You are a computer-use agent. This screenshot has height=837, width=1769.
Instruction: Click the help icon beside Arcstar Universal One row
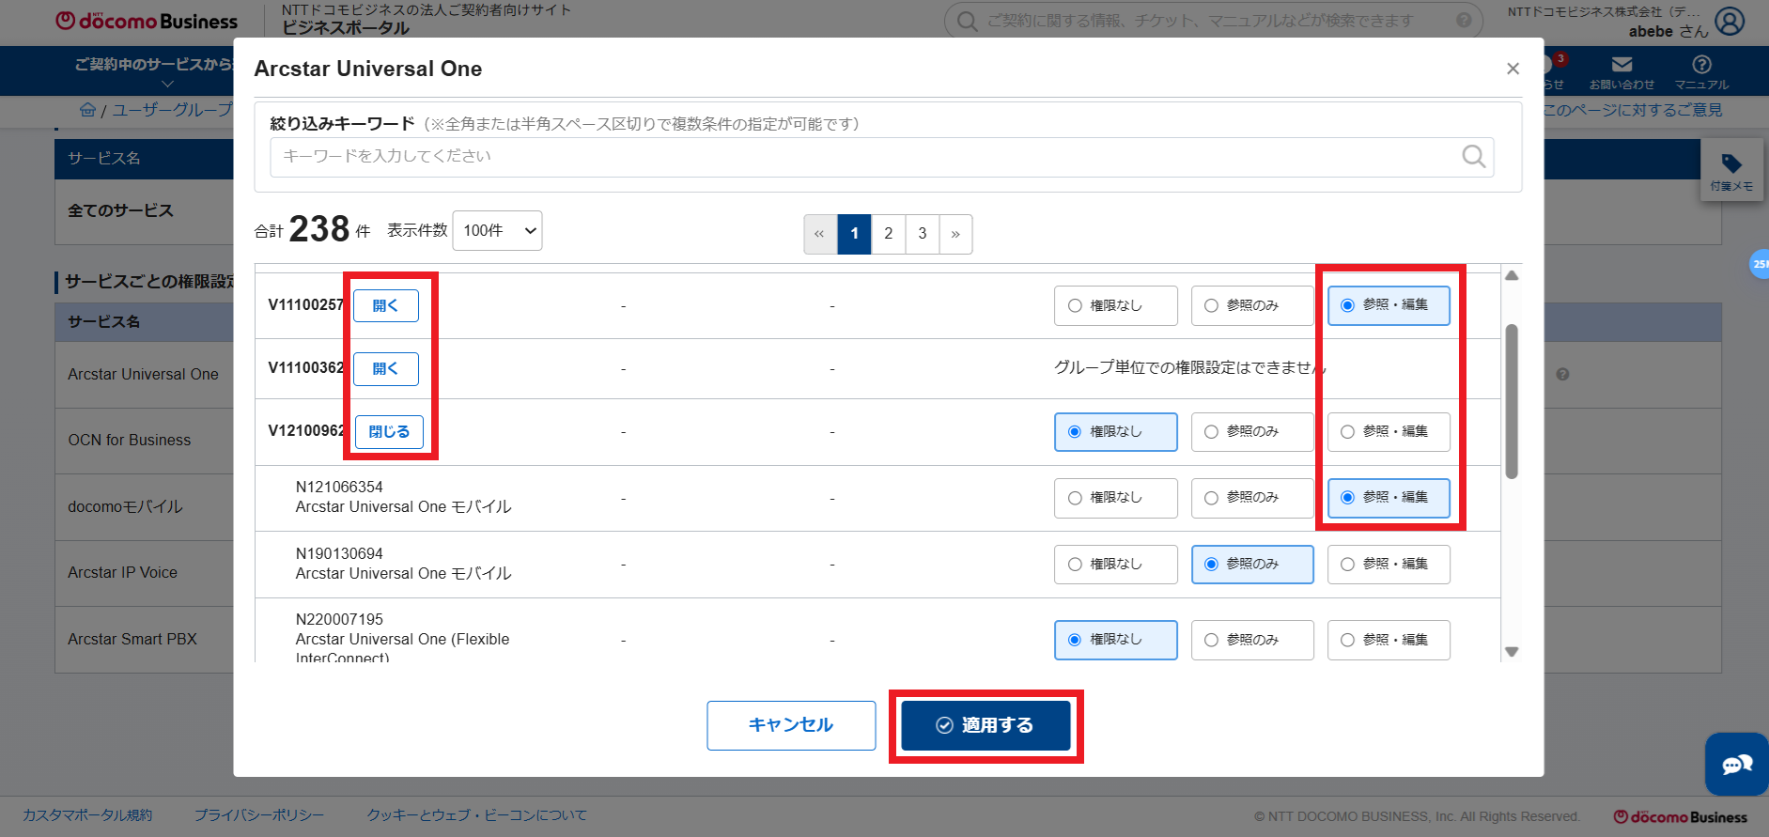click(x=1562, y=374)
